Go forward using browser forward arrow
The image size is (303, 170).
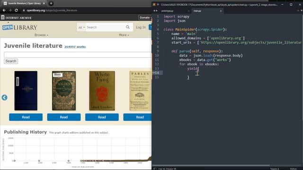10,10
